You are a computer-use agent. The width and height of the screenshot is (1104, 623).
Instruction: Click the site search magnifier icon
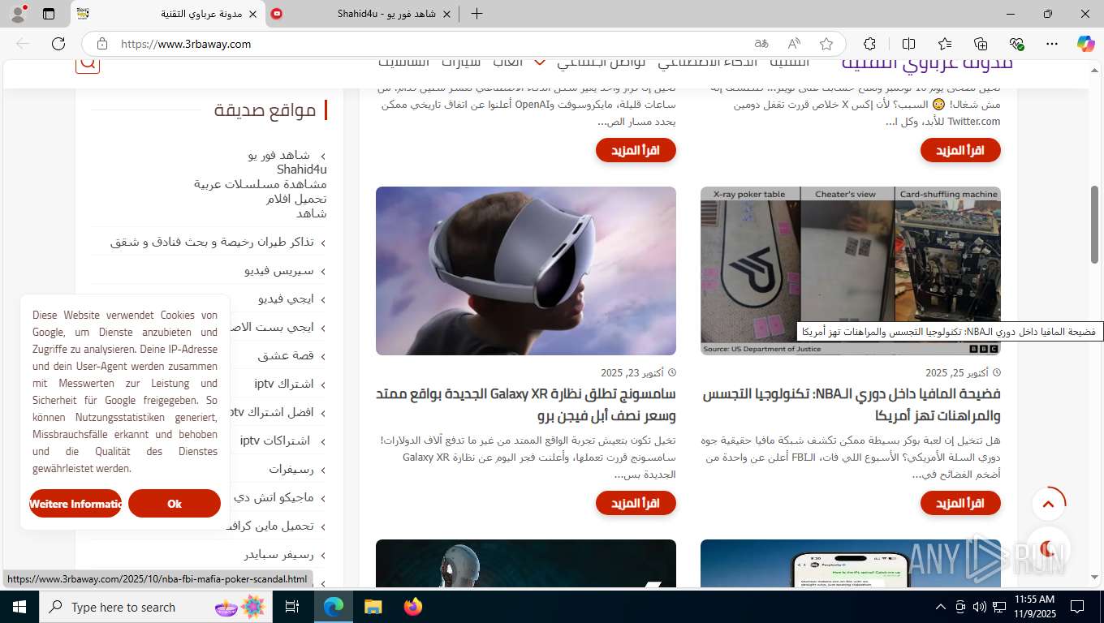pos(88,63)
